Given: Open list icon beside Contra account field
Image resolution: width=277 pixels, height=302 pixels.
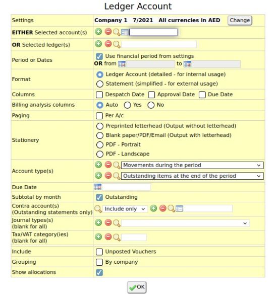Looking at the screenshot, I should coord(179,208).
